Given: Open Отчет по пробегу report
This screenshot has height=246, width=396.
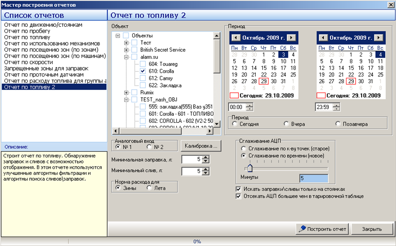Looking at the screenshot, I should click(x=27, y=31).
